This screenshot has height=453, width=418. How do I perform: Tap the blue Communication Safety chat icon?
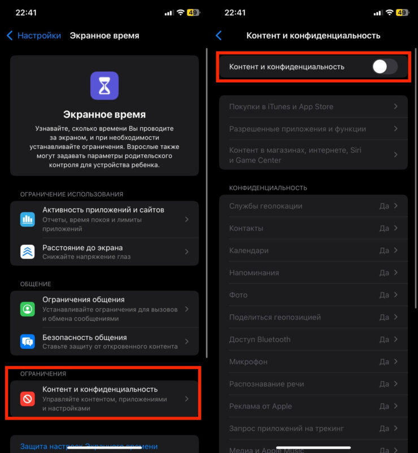[28, 342]
